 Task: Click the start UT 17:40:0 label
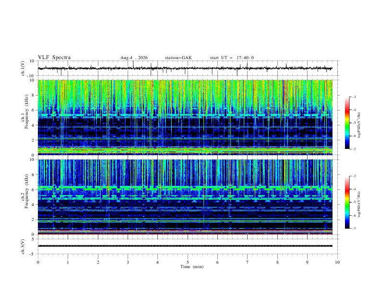click(232, 58)
